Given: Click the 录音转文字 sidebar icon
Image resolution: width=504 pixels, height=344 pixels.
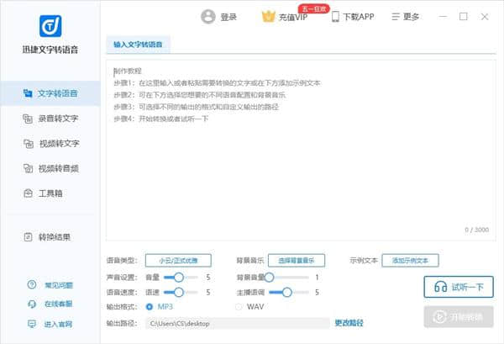Looking at the screenshot, I should pos(28,119).
